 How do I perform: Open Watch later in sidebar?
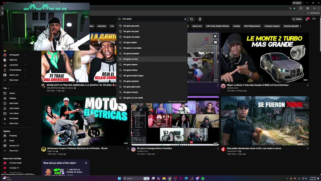(14, 103)
